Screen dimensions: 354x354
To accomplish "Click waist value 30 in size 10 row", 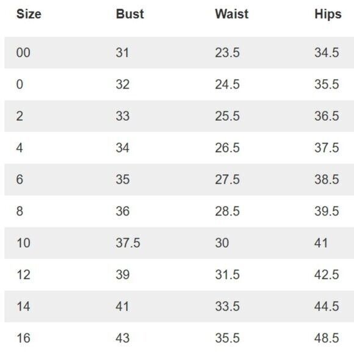I will [x=222, y=243].
